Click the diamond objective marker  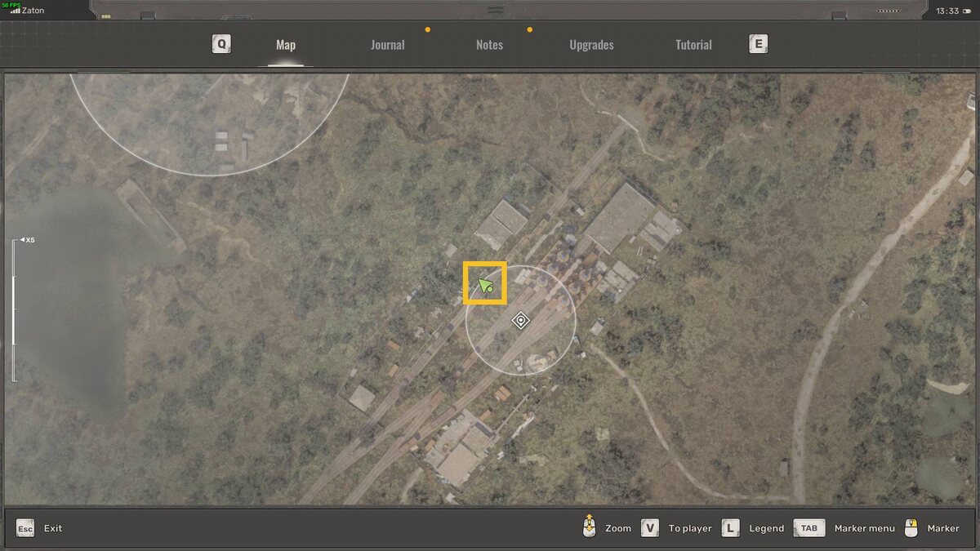pos(521,321)
